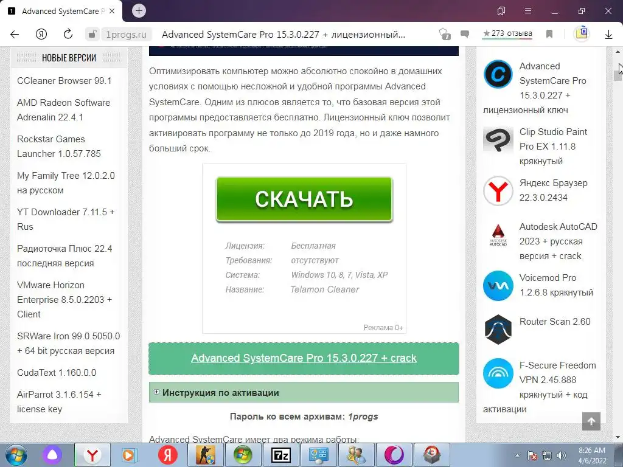Open the user accounts keys taskbar icon
623x467 pixels.
coord(356,455)
